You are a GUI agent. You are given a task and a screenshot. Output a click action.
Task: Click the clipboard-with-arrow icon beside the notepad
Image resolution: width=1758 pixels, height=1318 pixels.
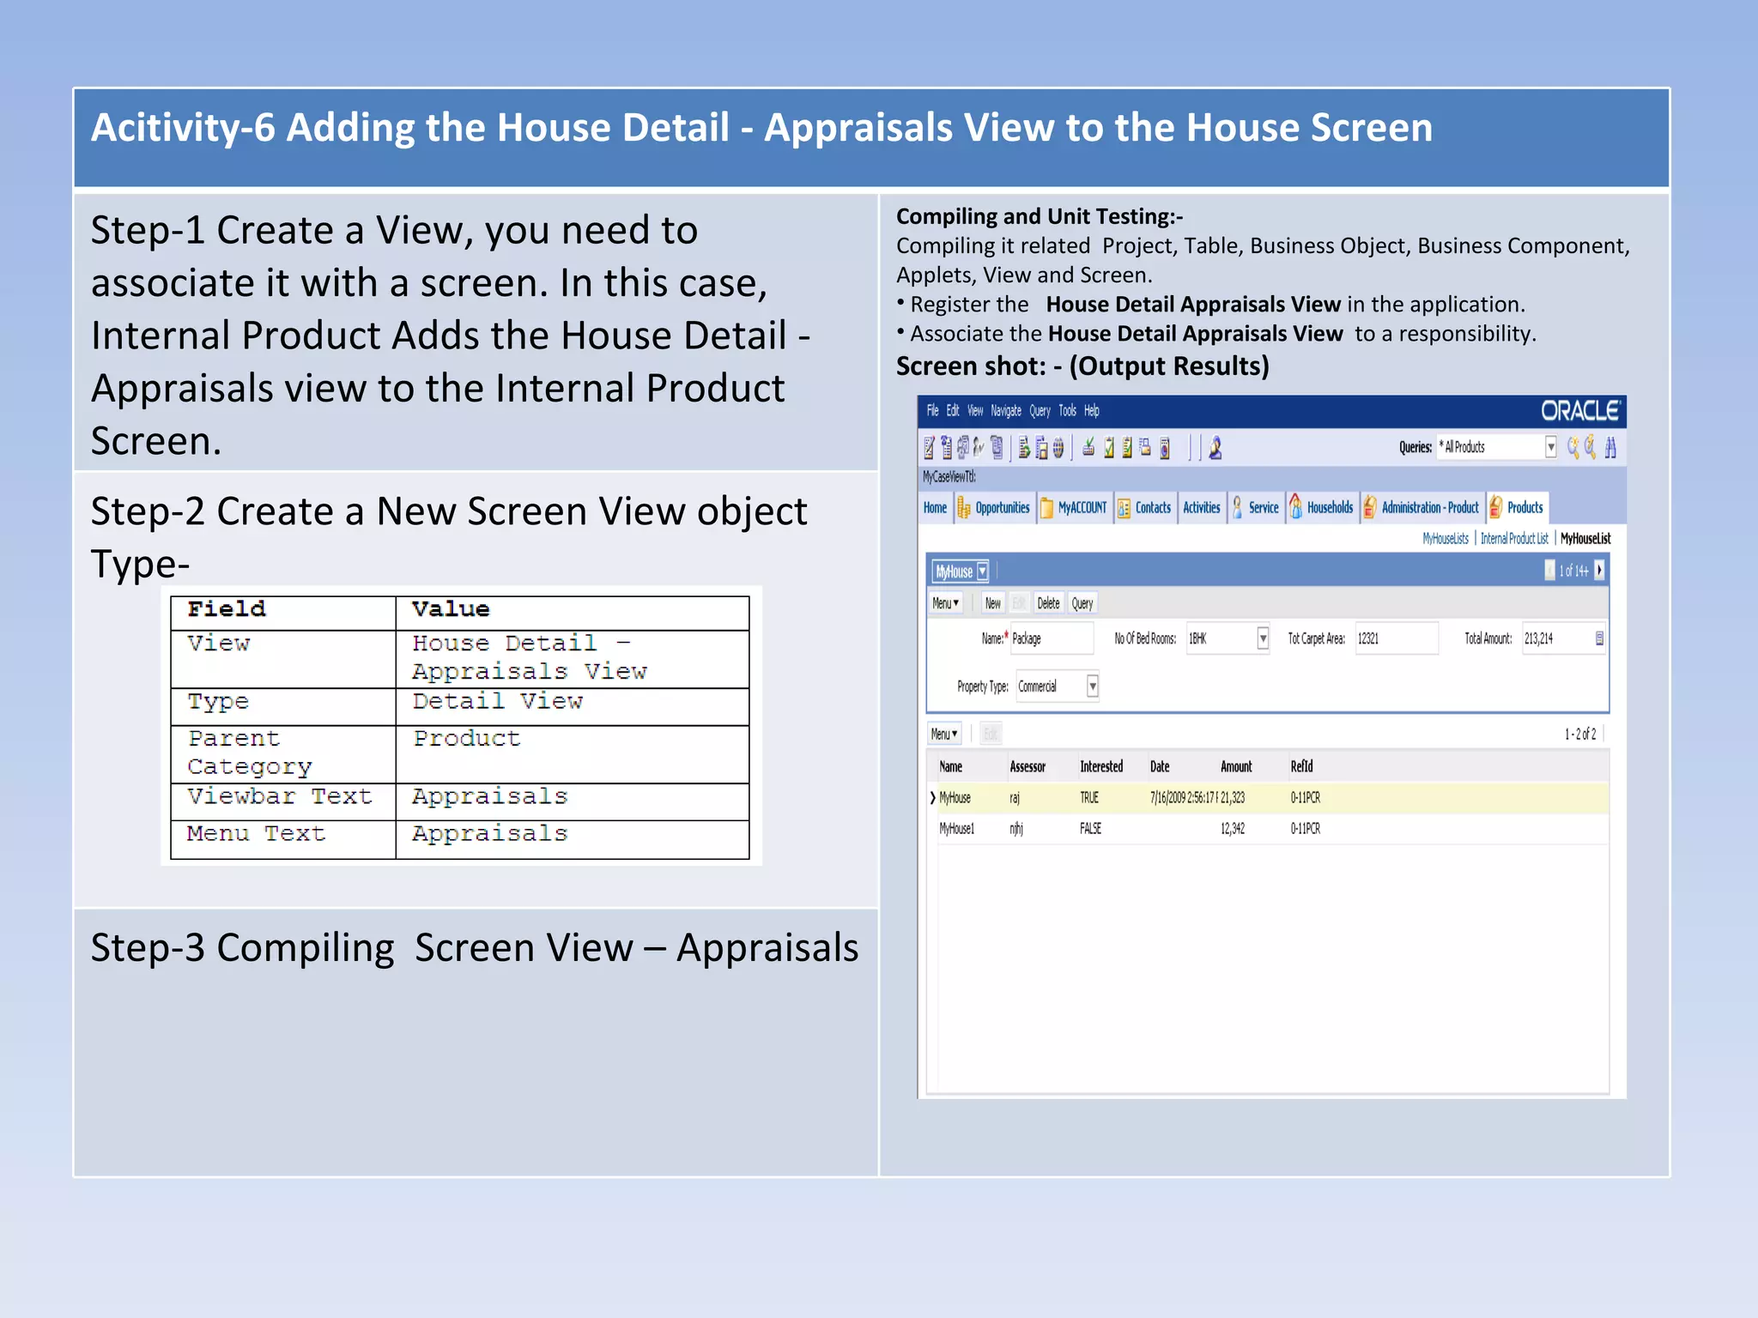[x=946, y=447]
